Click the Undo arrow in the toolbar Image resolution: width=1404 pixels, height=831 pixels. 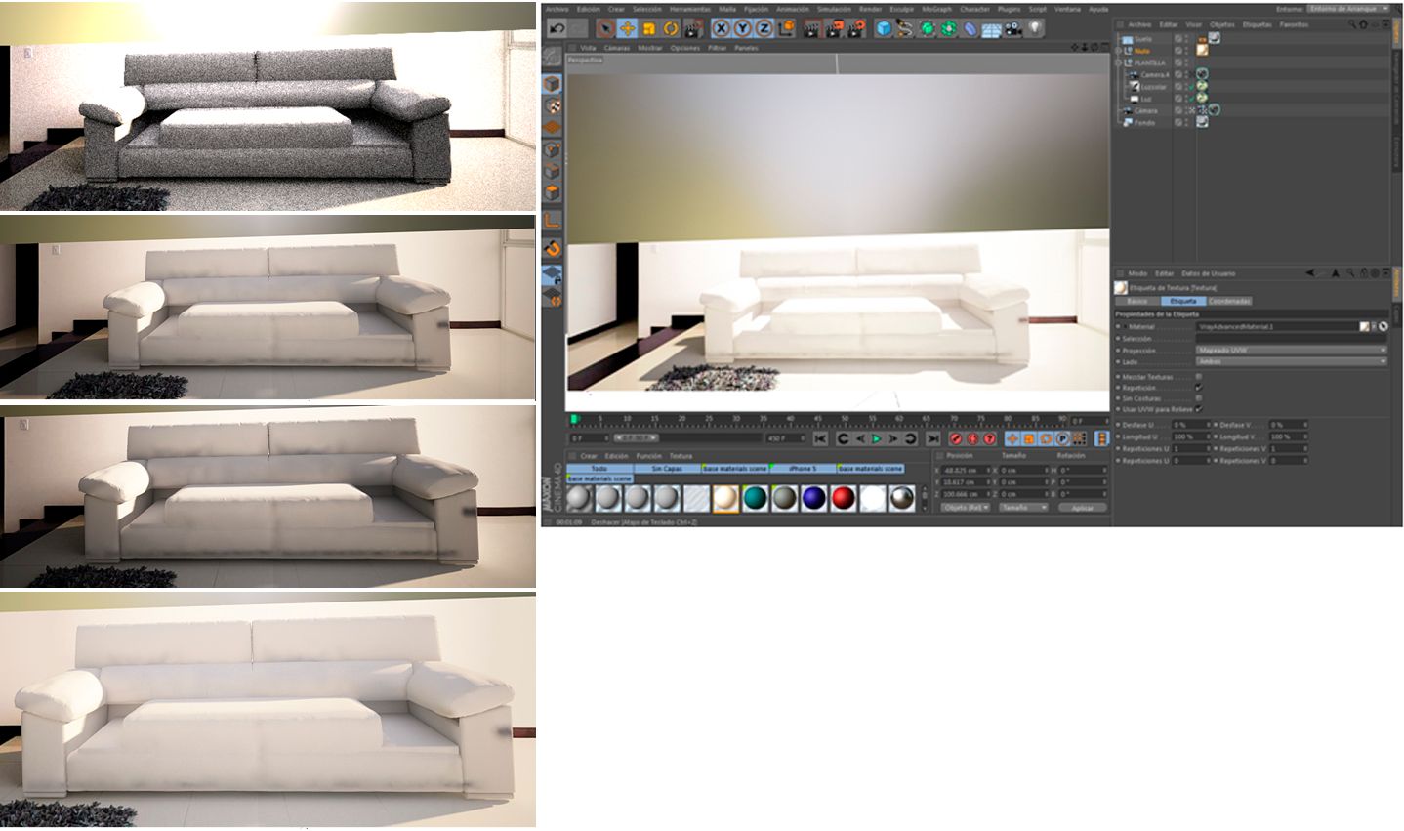557,28
